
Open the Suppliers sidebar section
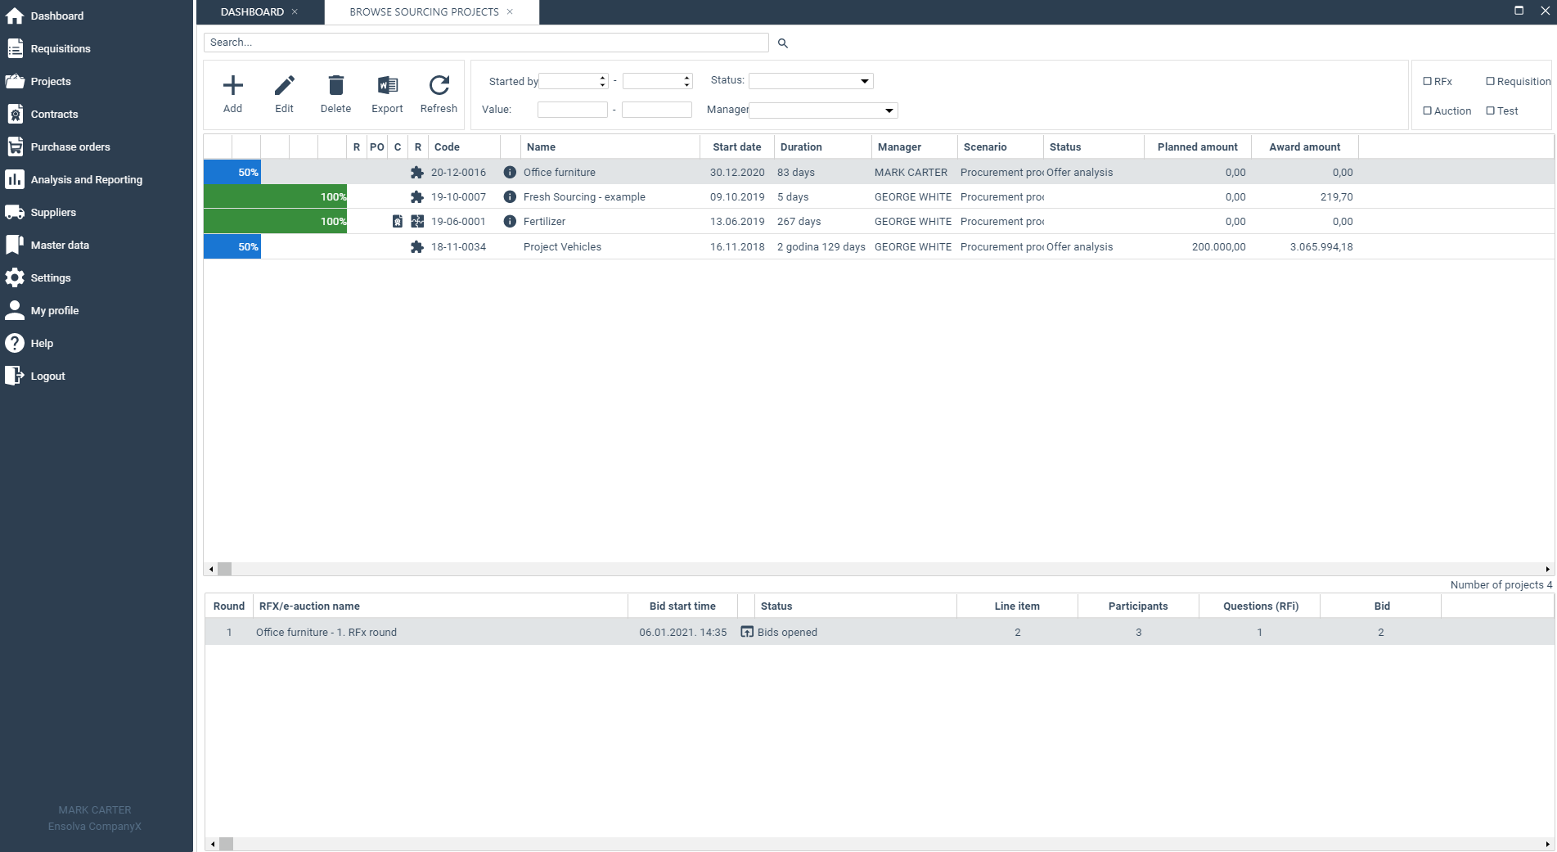pos(52,212)
